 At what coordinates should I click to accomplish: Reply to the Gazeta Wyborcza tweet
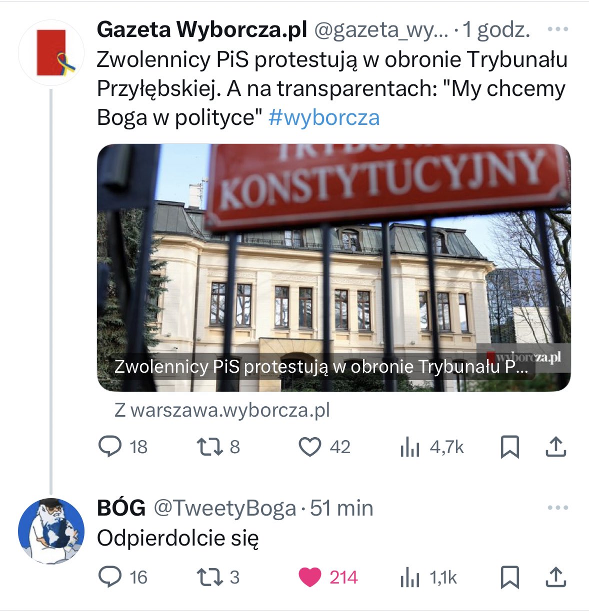[122, 447]
